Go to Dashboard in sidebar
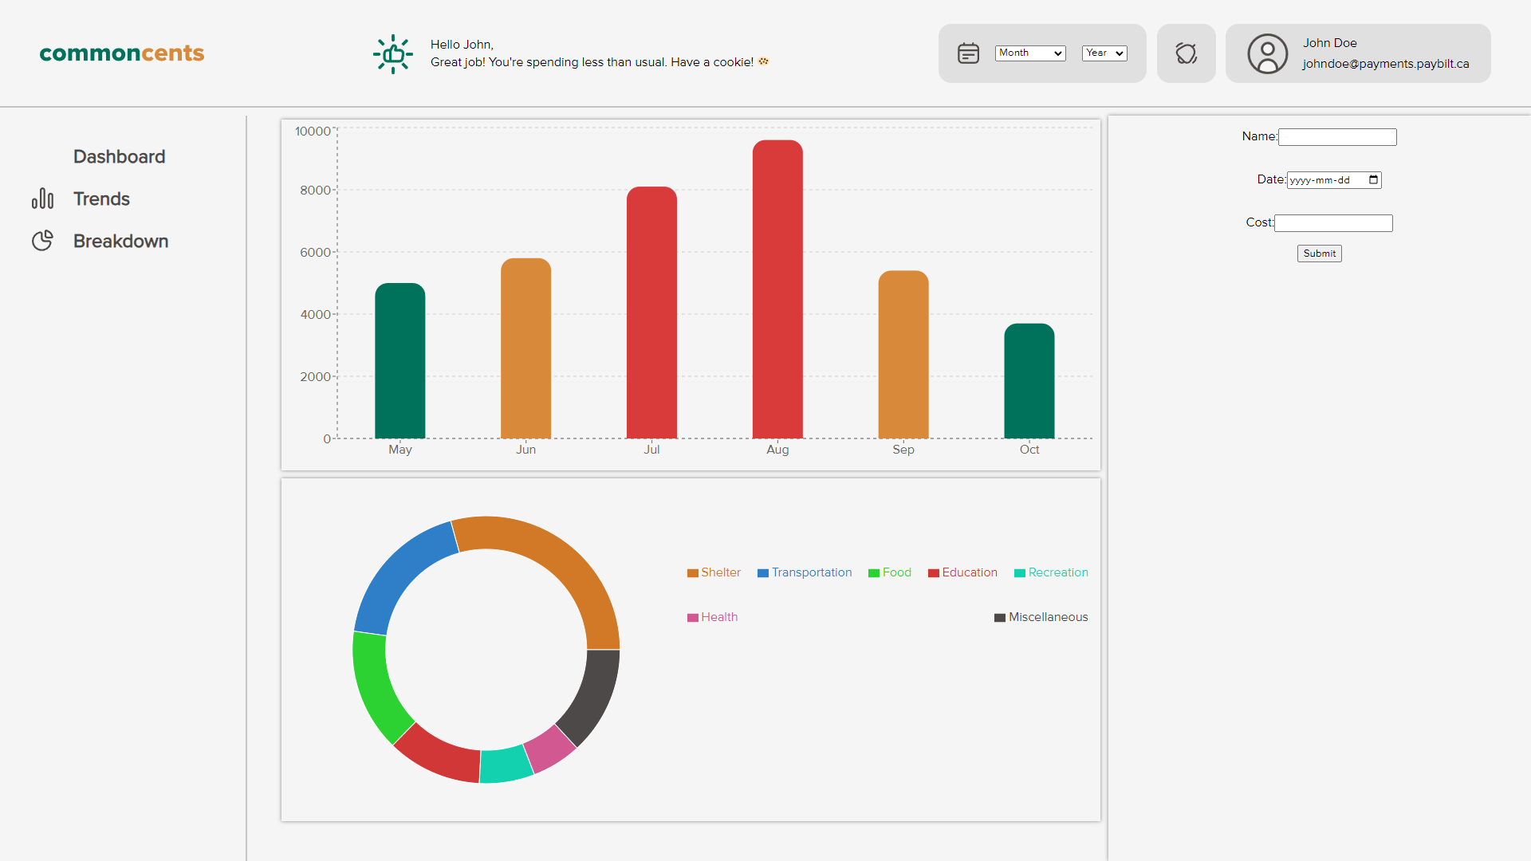Viewport: 1531px width, 861px height. click(x=119, y=156)
